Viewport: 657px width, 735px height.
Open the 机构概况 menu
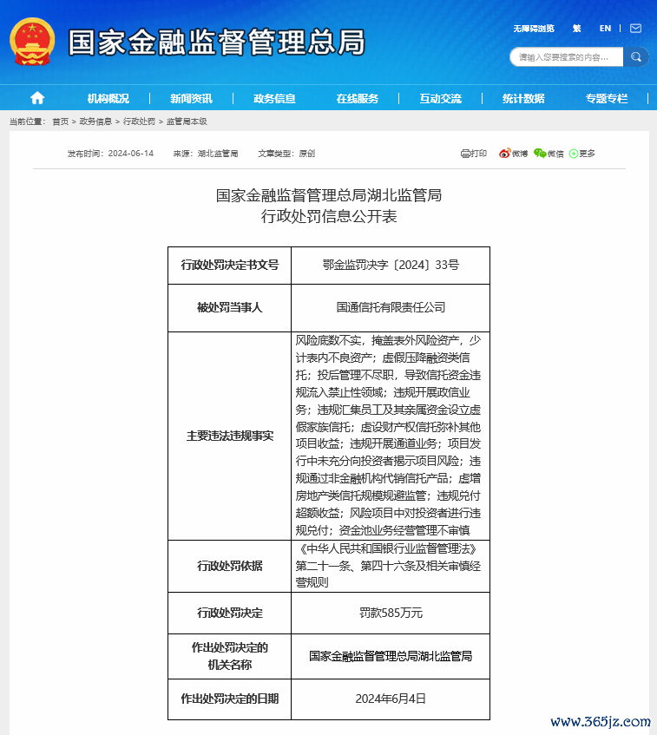point(108,98)
